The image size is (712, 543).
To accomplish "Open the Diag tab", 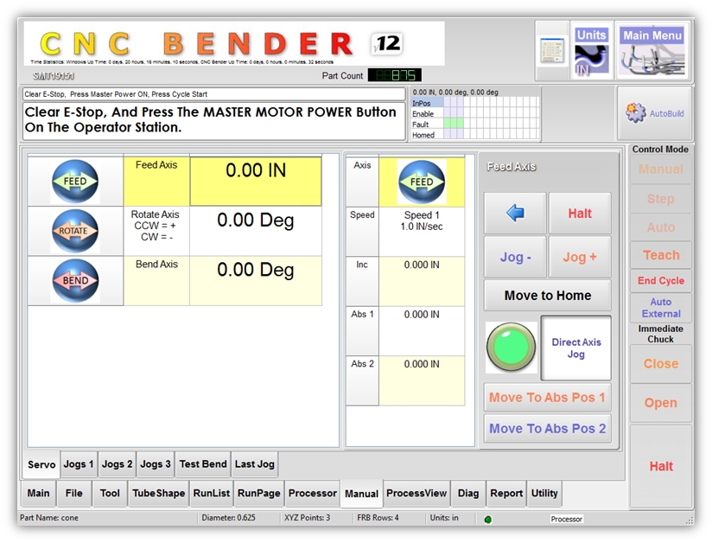I will pos(468,494).
